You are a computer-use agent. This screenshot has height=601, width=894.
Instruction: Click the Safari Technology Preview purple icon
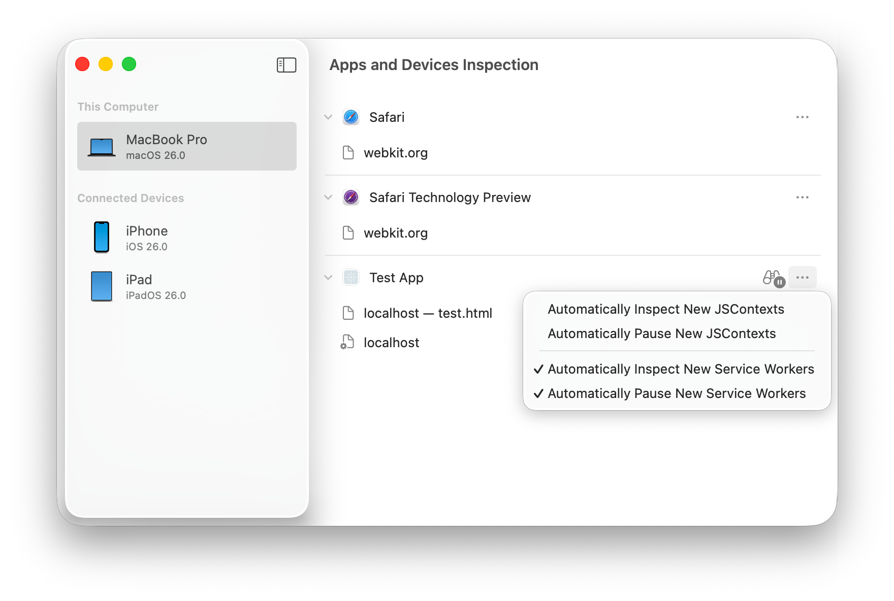pos(351,197)
